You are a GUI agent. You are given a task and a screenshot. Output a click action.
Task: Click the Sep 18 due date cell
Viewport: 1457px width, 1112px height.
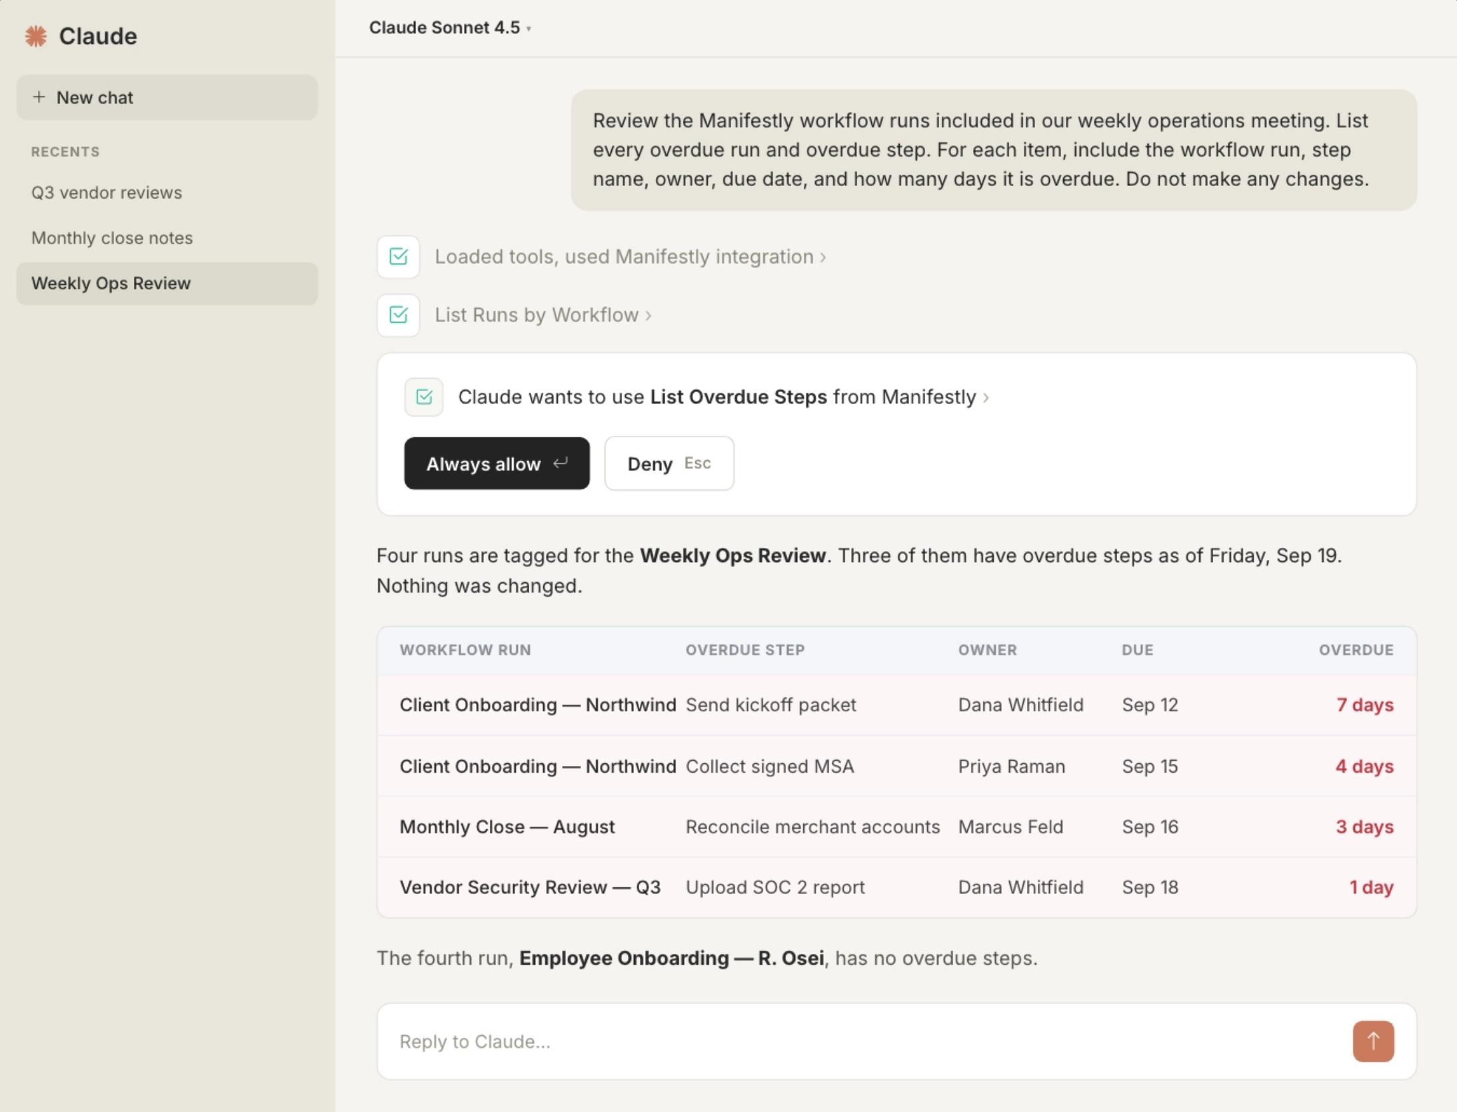(1150, 888)
